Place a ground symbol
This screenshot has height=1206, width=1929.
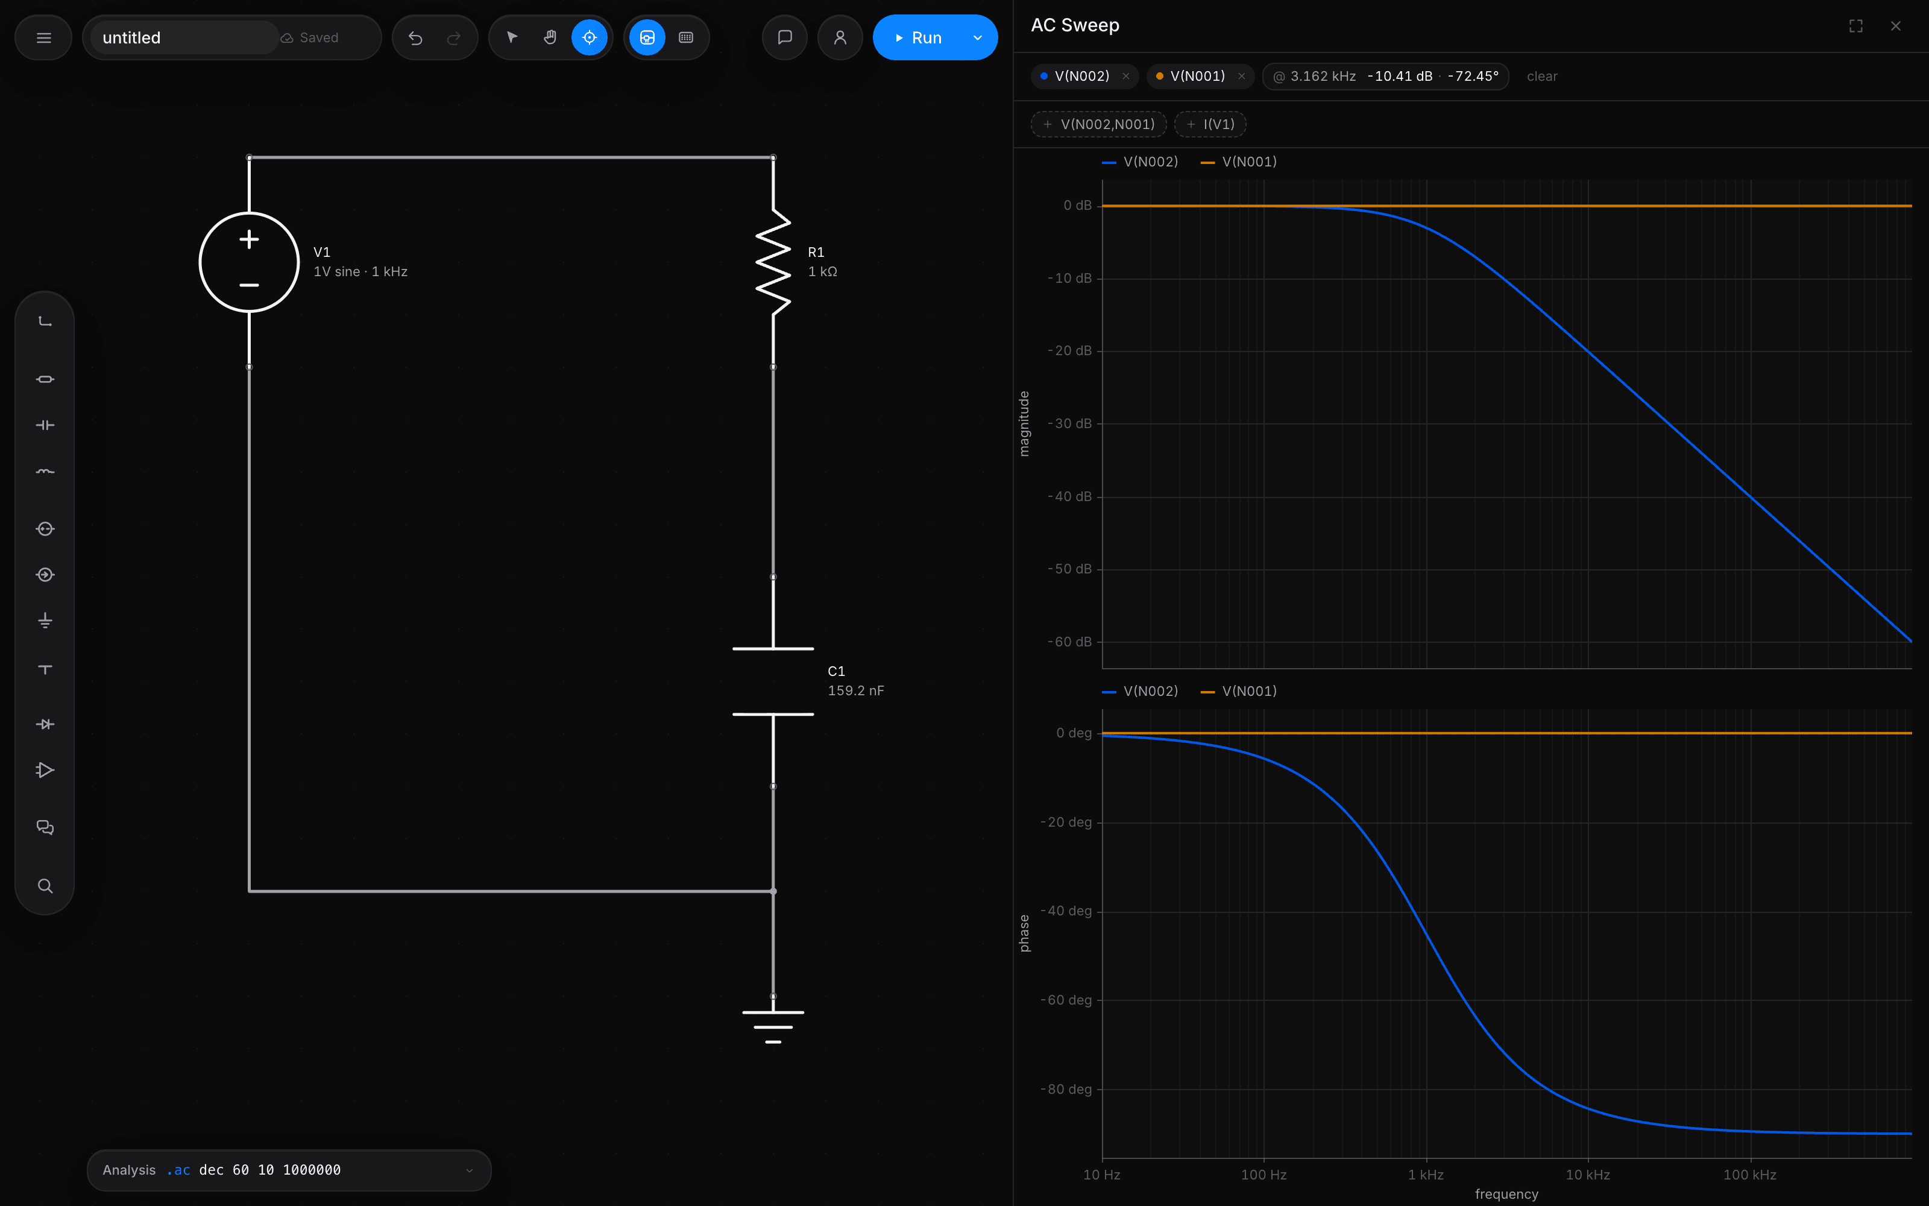[45, 620]
